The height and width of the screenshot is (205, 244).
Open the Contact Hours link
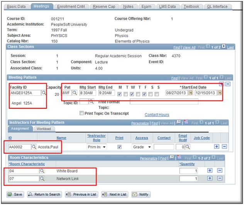[x=157, y=115]
